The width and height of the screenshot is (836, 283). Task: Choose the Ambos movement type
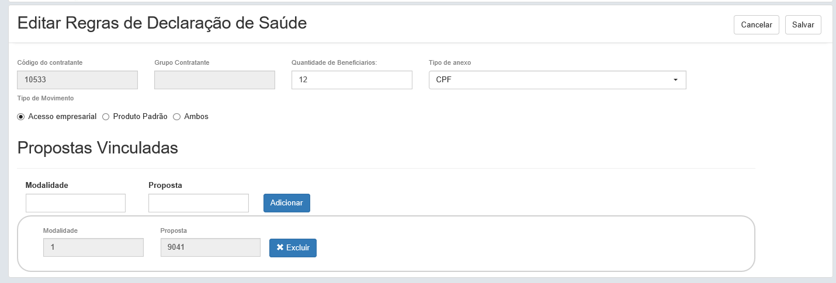click(176, 117)
